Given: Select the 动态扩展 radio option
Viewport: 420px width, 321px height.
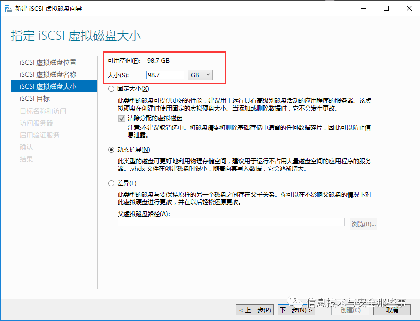Looking at the screenshot, I should tap(111, 150).
